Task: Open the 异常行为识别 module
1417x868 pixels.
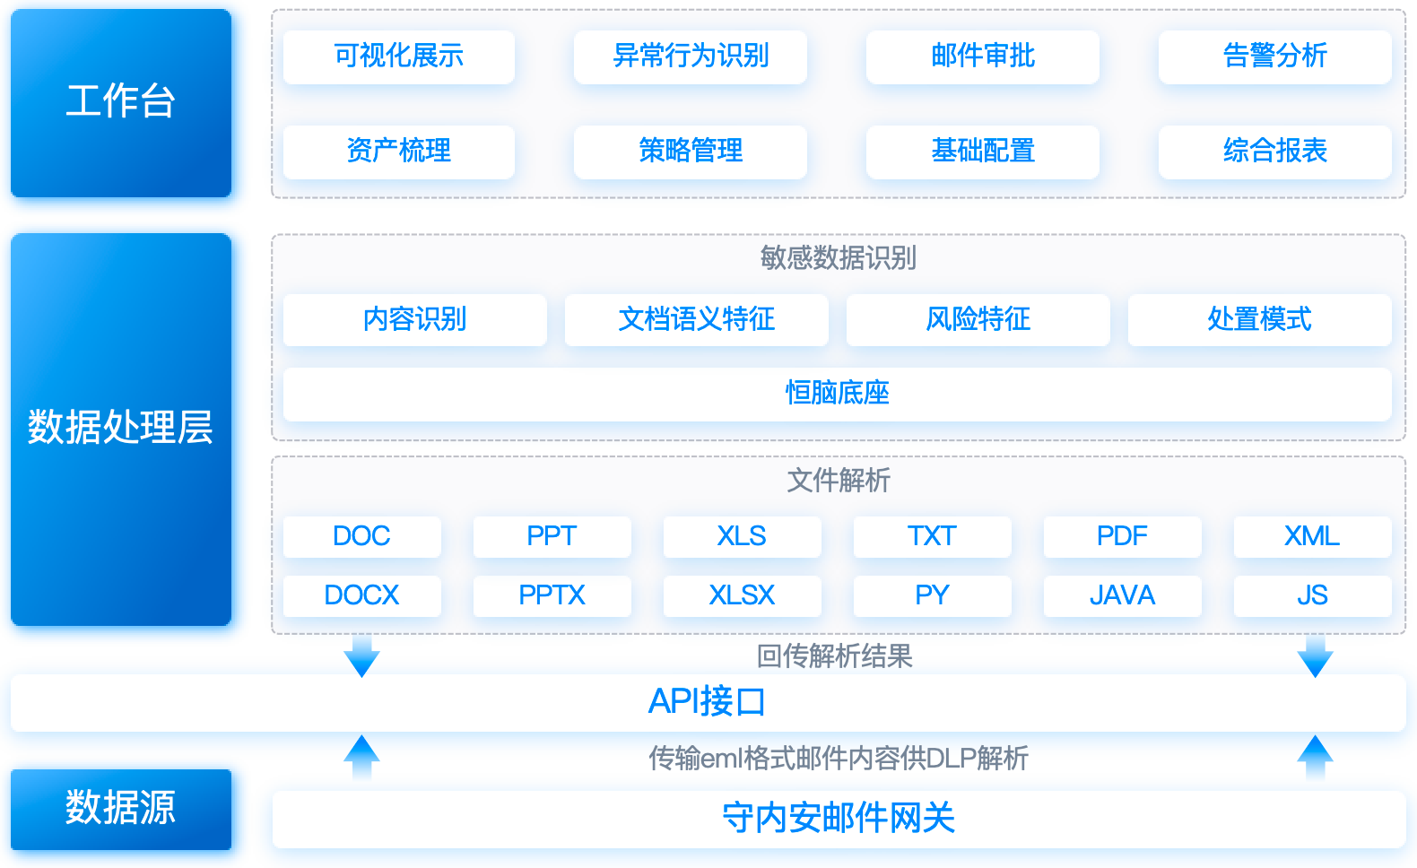Action: click(691, 57)
